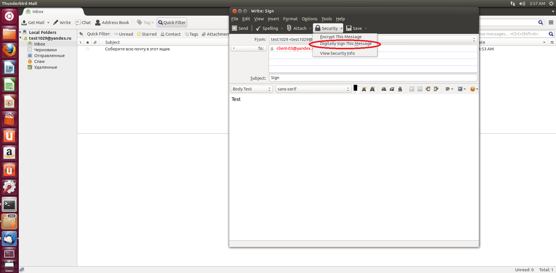Image resolution: width=556 pixels, height=273 pixels.
Task: Expand the Local Folders tree node
Action: (20, 32)
